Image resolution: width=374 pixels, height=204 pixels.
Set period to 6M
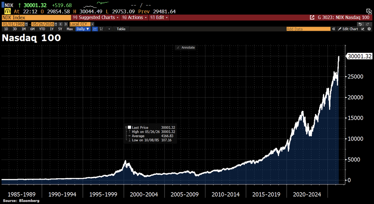[x=32, y=29]
